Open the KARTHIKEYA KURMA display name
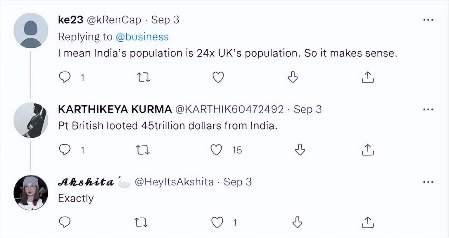Screen dimensions: 449x238 (114, 110)
